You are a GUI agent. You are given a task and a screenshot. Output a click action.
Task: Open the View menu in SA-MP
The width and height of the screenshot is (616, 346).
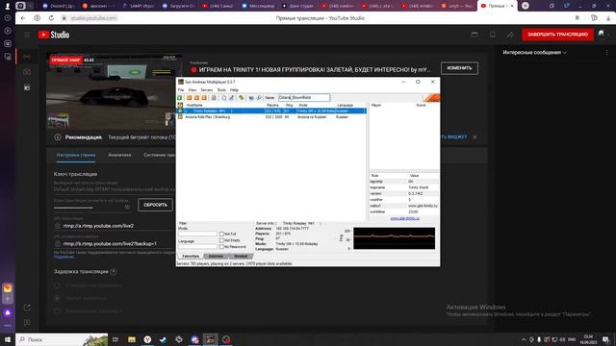click(192, 90)
